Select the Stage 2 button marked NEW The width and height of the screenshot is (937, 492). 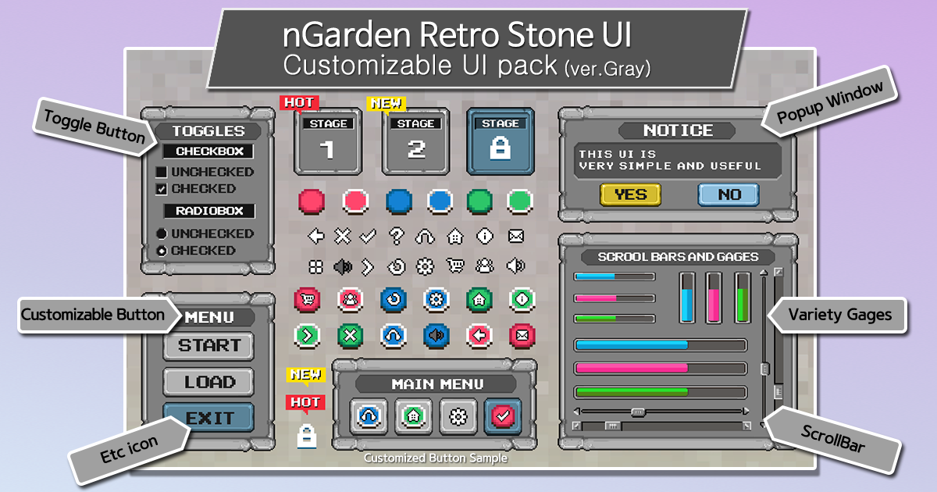[415, 141]
